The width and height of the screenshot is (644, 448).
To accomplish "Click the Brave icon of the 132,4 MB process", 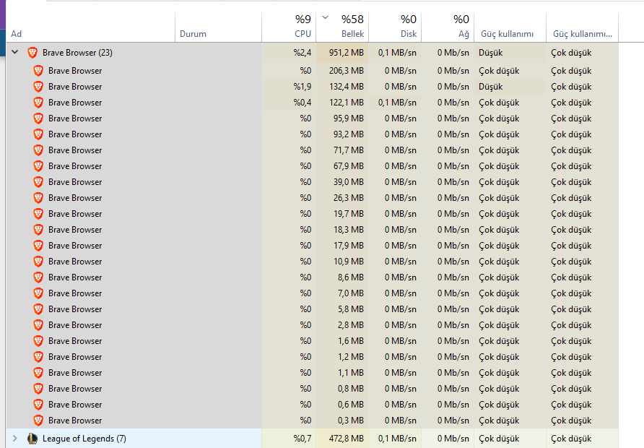I will (38, 87).
